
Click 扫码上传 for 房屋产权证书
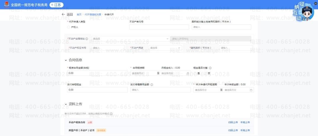(x=233, y=130)
